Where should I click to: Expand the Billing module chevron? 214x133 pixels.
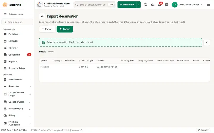pyautogui.click(x=30, y=116)
